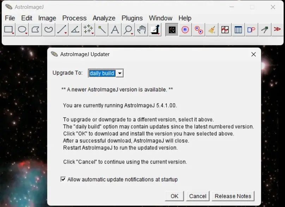This screenshot has width=285, height=207.
Task: Select the Freehand selection tool
Action: 49,30
